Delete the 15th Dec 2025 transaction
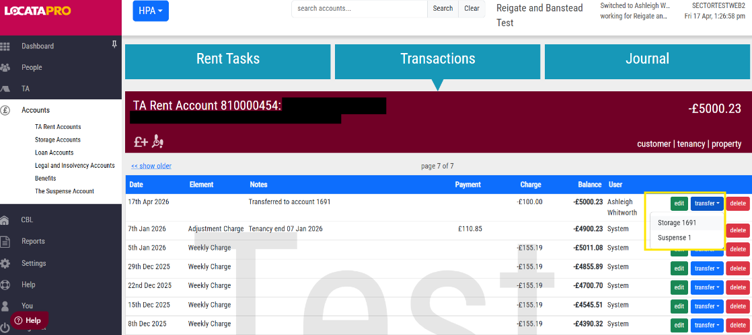The width and height of the screenshot is (752, 335). point(738,306)
